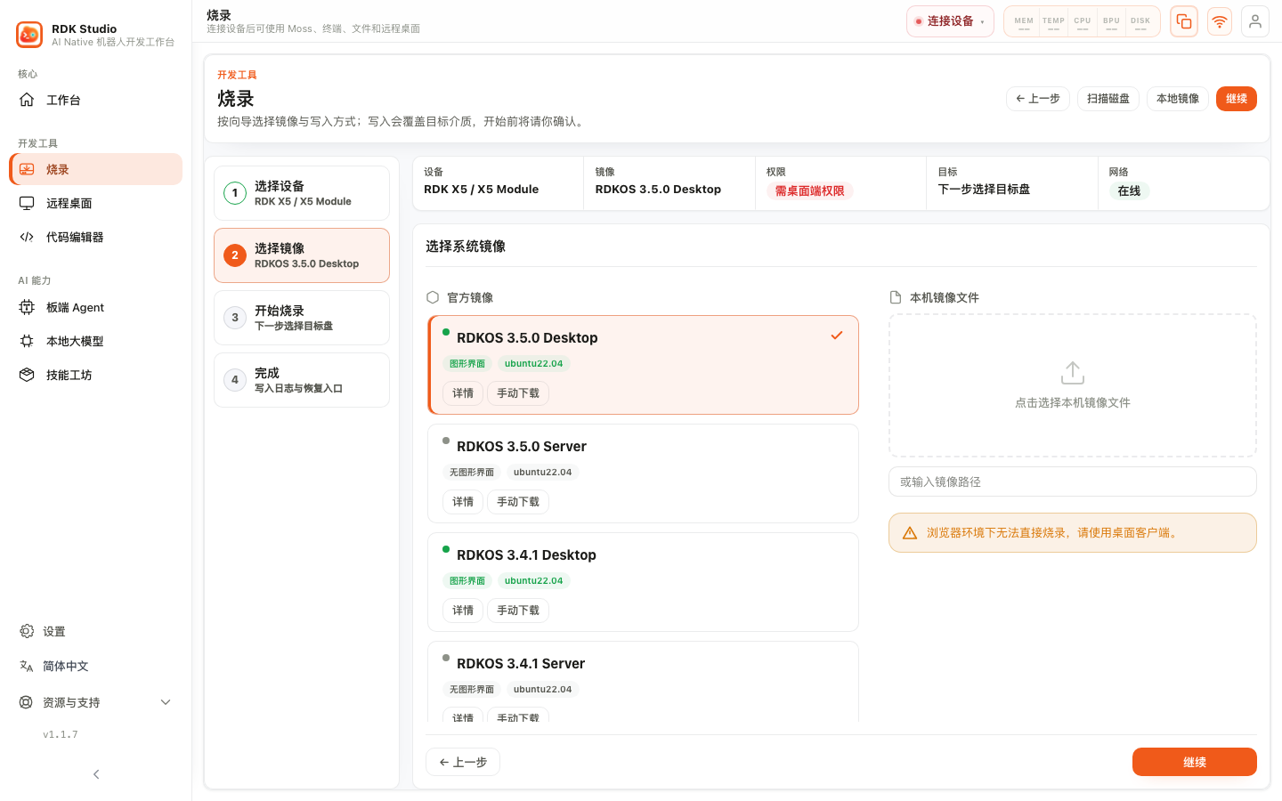Click the 图形界面 tag on RDKOS 3.5.0 Desktop
Screen dimensions: 1282x801
pos(467,364)
